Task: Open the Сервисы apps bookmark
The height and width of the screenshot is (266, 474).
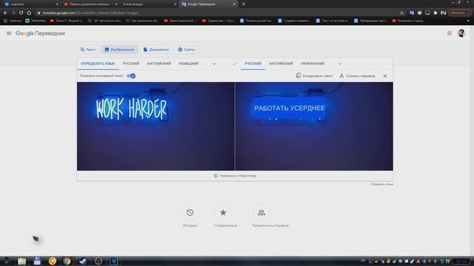Action: (x=13, y=21)
